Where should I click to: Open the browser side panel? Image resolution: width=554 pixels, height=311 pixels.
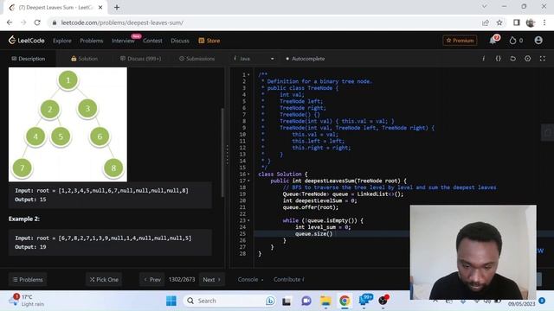[517, 22]
